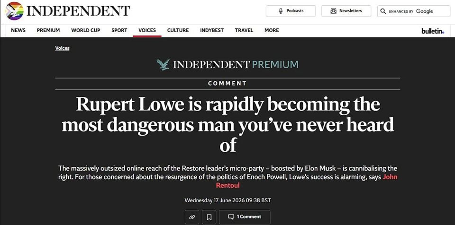Open the Sport section
Image resolution: width=455 pixels, height=225 pixels.
click(x=119, y=30)
